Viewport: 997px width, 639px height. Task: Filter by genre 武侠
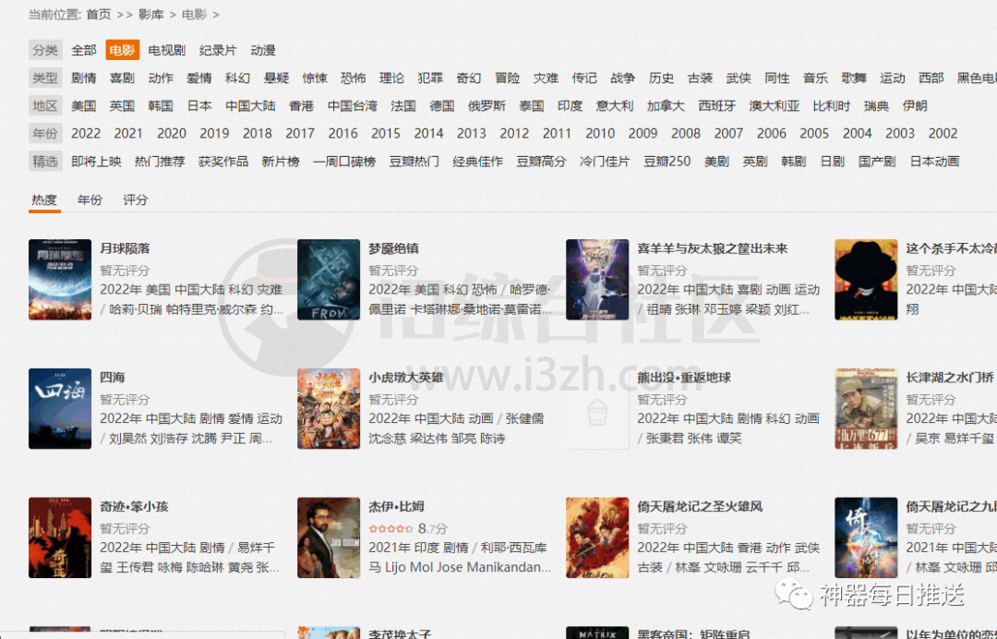point(739,78)
